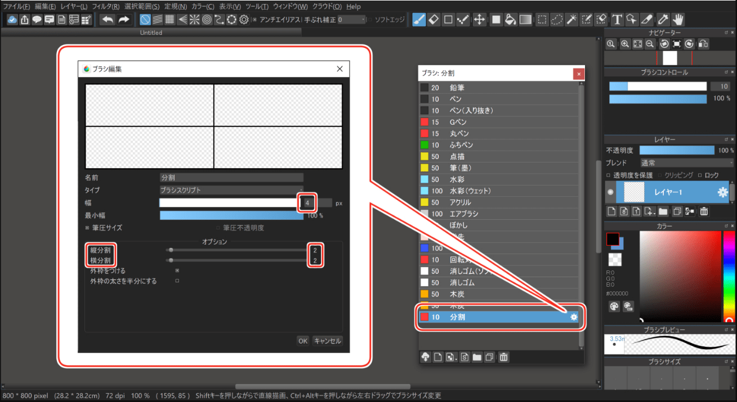Pick the Eyedropper tool
The width and height of the screenshot is (737, 402).
pos(663,20)
